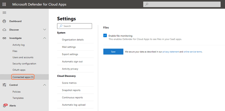Open Connected apps in sidebar
225x111 pixels.
23,77
